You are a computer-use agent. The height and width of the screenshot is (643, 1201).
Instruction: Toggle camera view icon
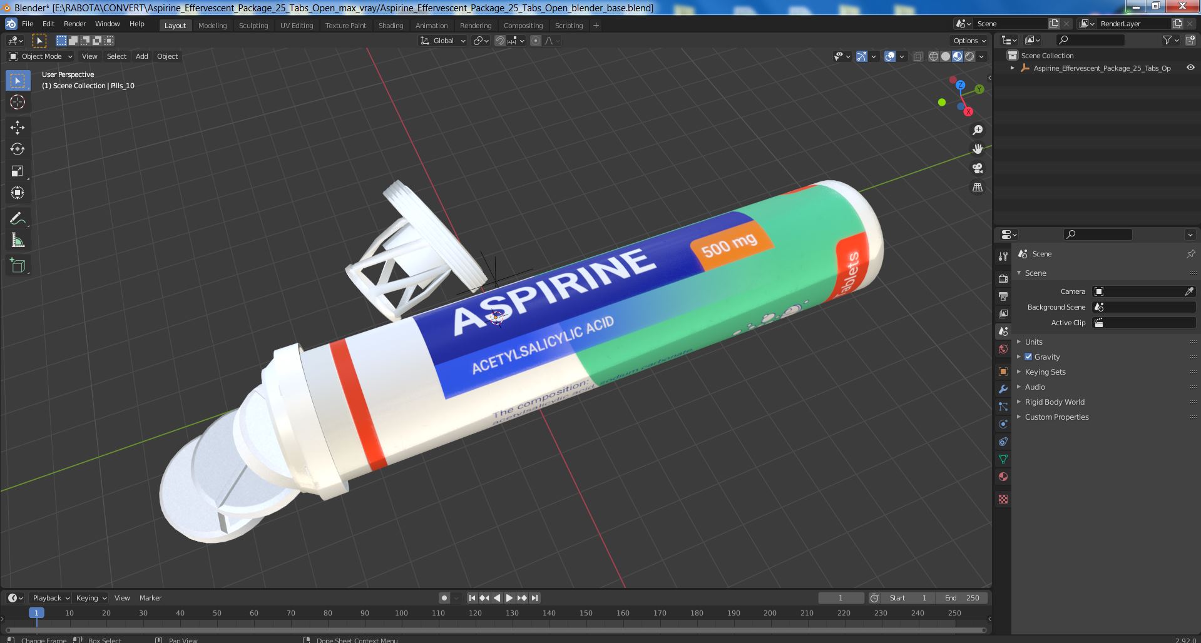point(978,168)
